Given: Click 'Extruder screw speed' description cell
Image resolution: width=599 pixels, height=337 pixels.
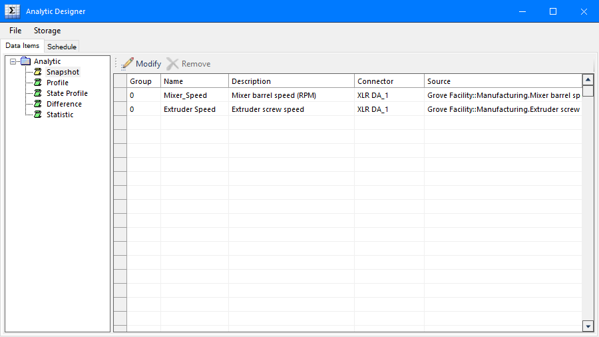Looking at the screenshot, I should click(x=292, y=109).
